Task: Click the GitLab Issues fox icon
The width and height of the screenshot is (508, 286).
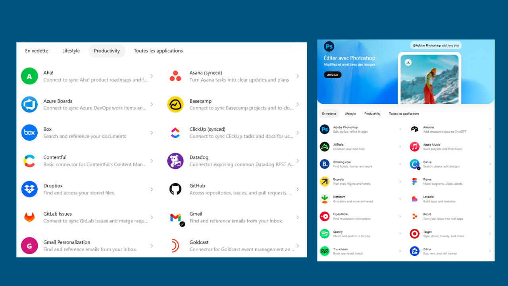Action: 29,217
